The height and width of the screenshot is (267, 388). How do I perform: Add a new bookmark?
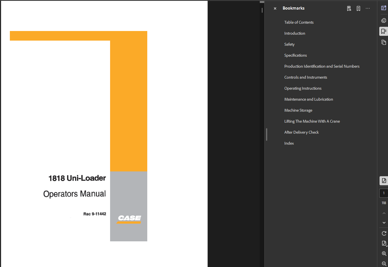coord(358,8)
